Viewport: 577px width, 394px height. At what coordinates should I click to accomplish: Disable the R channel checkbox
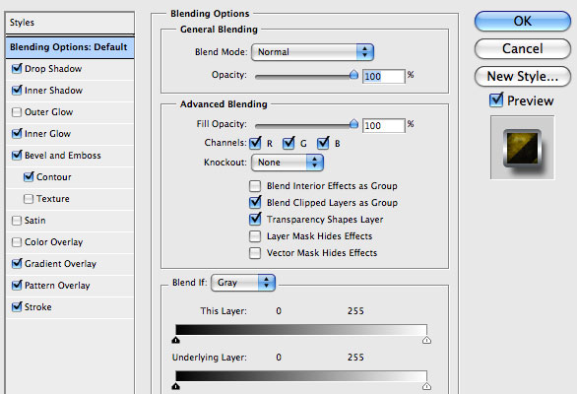pos(255,143)
